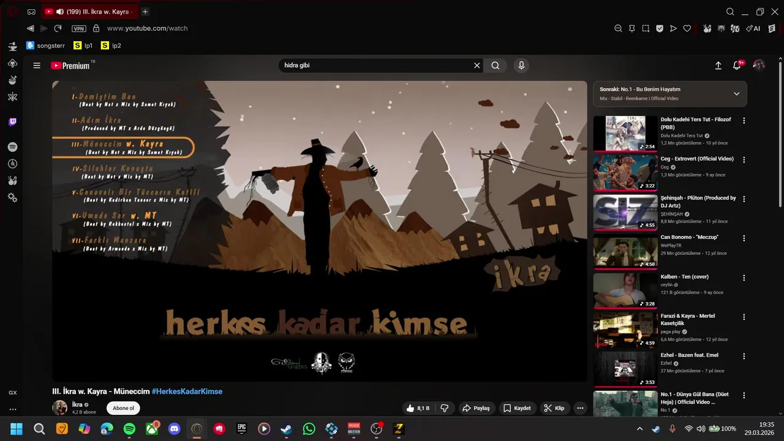This screenshot has width=784, height=441.
Task: Open the browser AI assistant button
Action: [x=753, y=28]
